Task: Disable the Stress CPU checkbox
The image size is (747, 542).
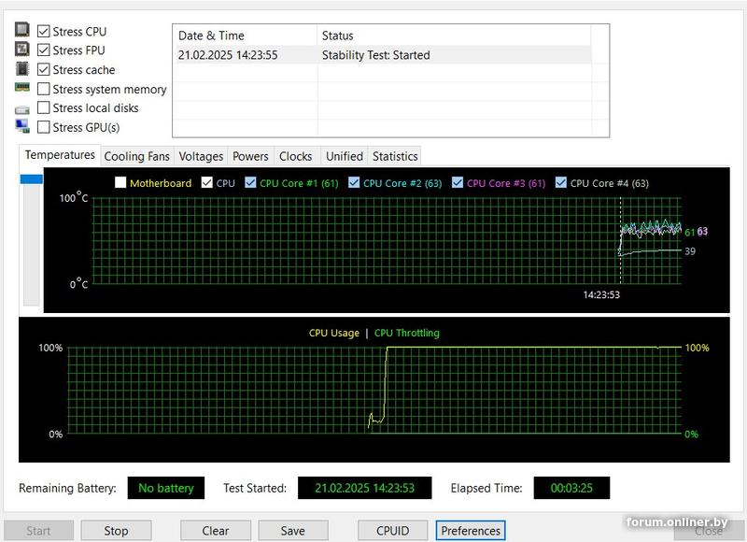Action: click(44, 31)
